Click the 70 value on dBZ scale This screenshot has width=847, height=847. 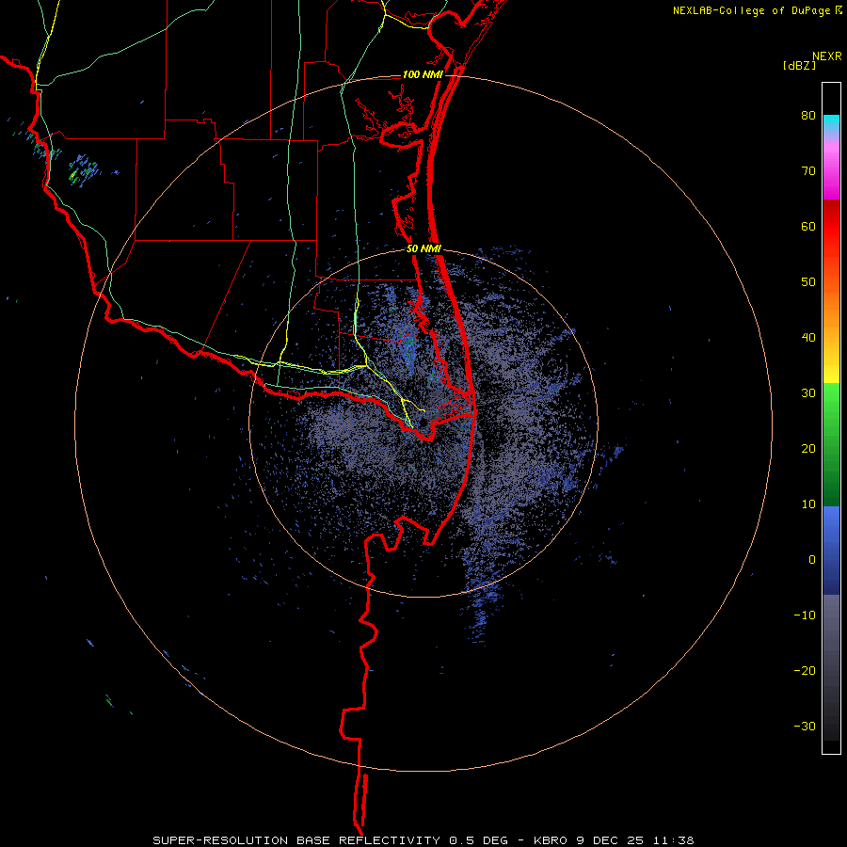click(808, 171)
